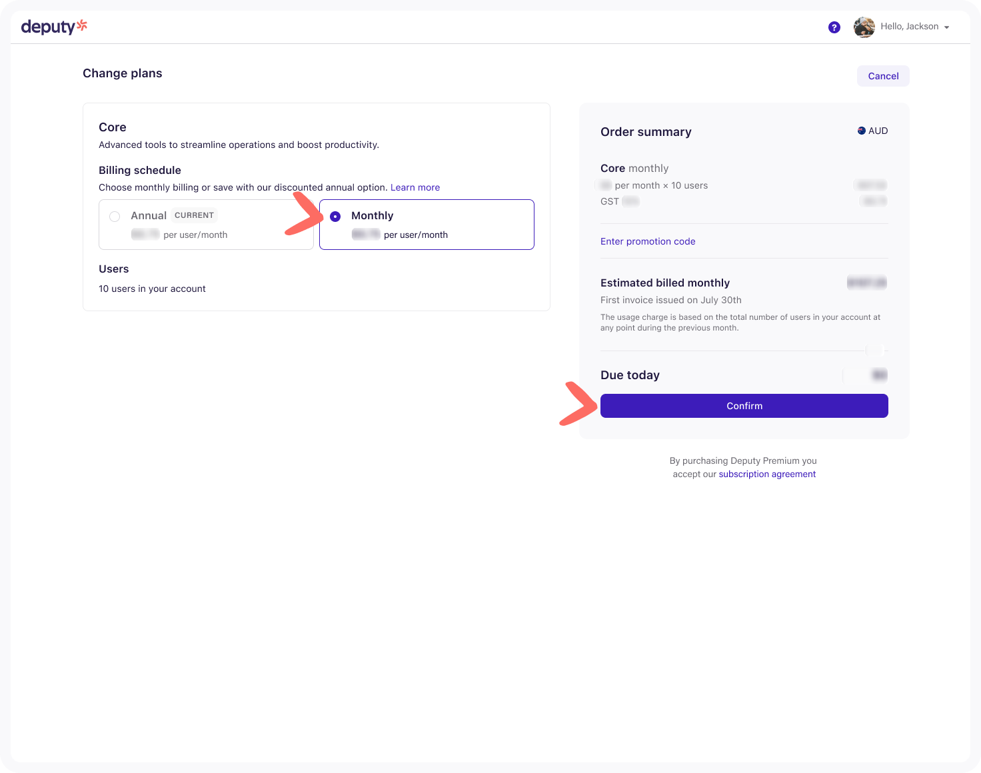Image resolution: width=981 pixels, height=773 pixels.
Task: Click Enter promotion code link
Action: pyautogui.click(x=647, y=241)
